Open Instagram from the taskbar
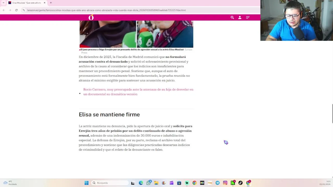This screenshot has width=333, height=187. pos(225,183)
